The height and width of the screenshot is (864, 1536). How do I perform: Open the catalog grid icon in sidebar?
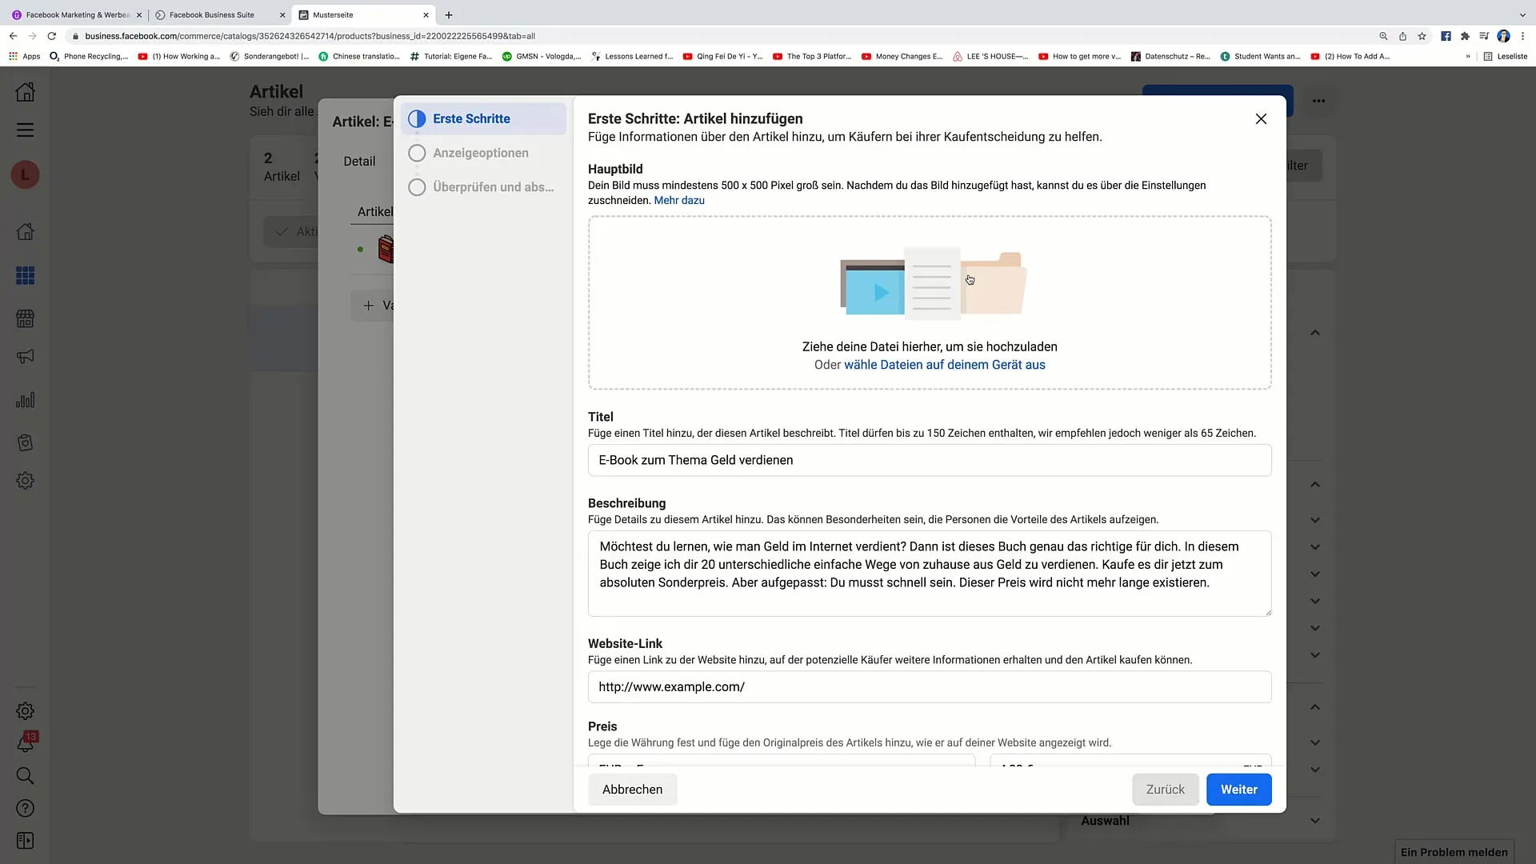click(x=25, y=276)
